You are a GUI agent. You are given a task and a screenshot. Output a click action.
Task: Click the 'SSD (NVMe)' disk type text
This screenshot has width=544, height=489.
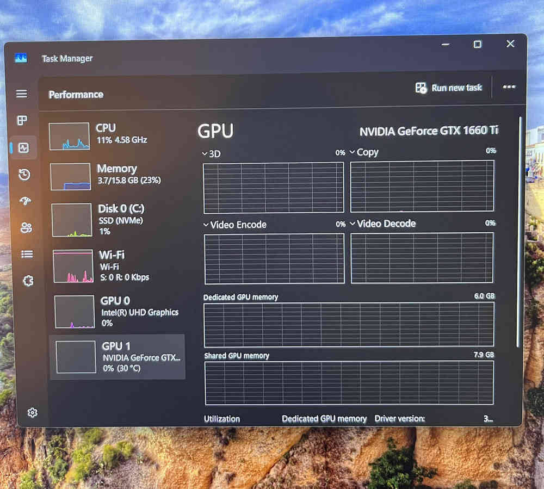121,221
